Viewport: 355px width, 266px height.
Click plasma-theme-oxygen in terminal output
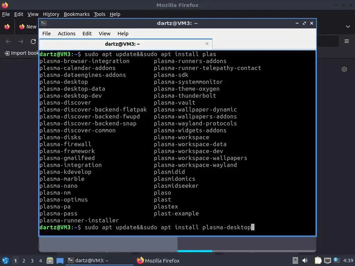[187, 89]
